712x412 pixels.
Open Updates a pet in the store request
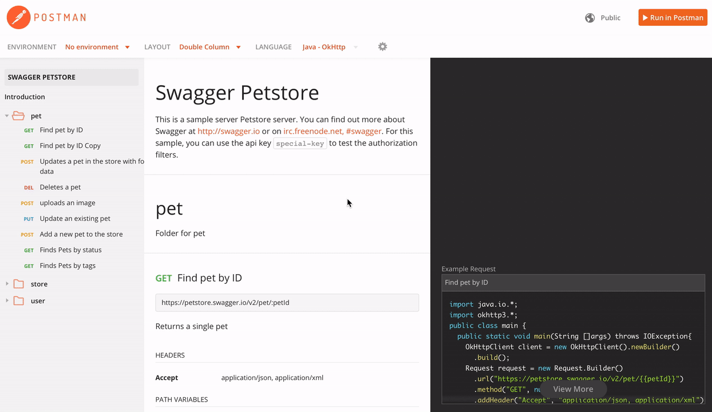point(92,166)
